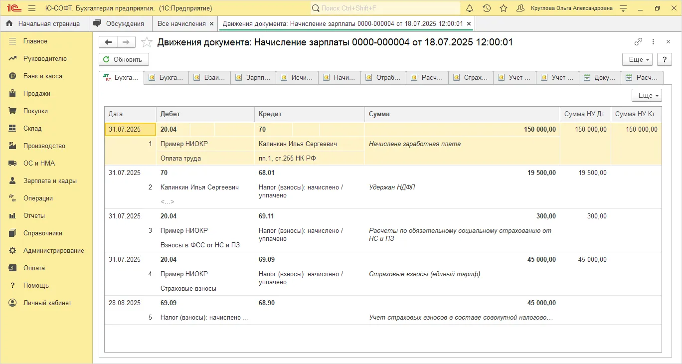Select the text Удержан НДФЛ
This screenshot has width=682, height=364.
pos(392,187)
